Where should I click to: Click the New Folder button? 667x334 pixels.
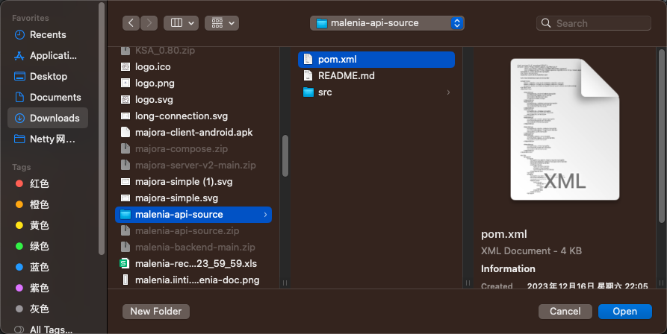(156, 311)
